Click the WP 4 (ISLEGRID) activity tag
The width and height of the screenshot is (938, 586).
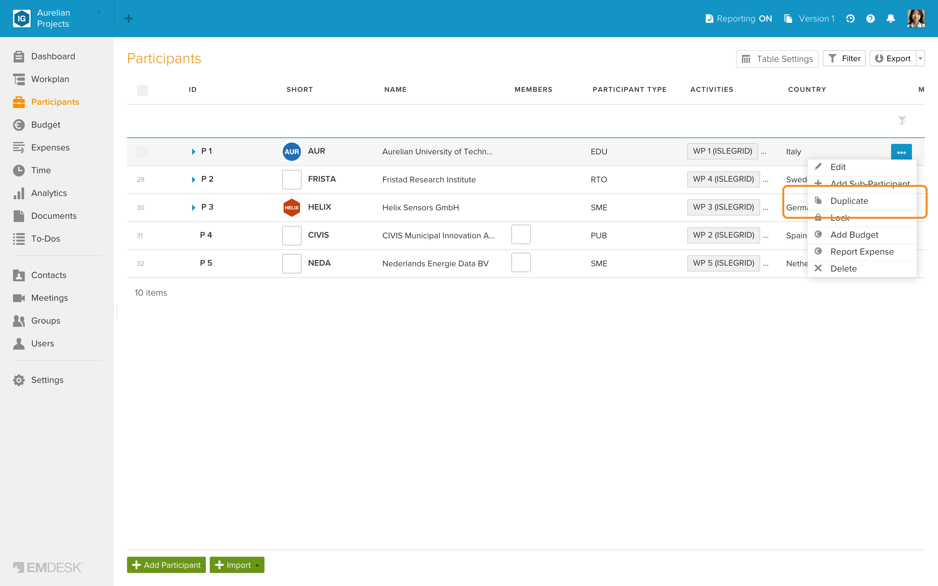tap(723, 179)
